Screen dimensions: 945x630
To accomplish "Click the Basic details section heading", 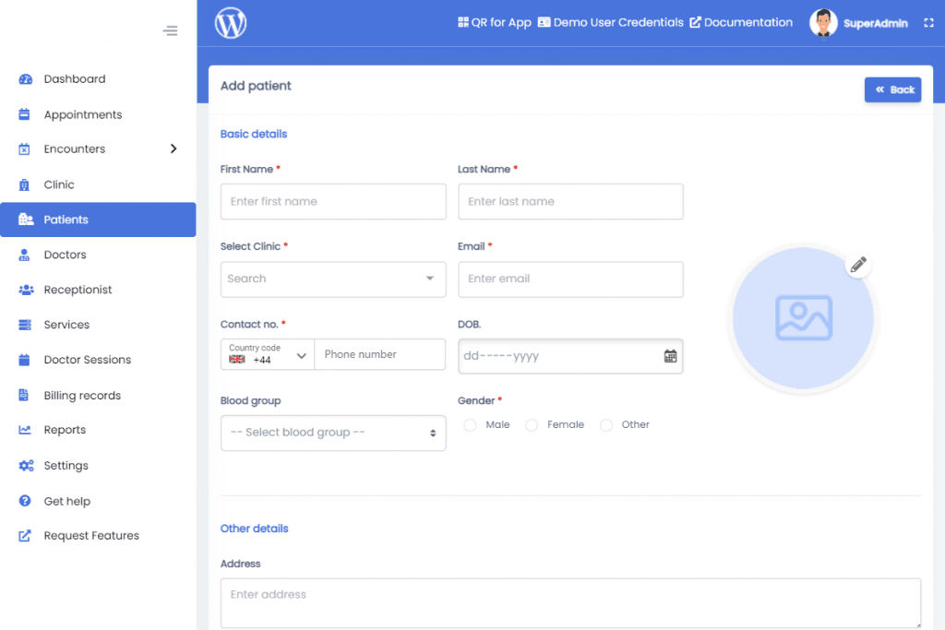I will point(254,135).
